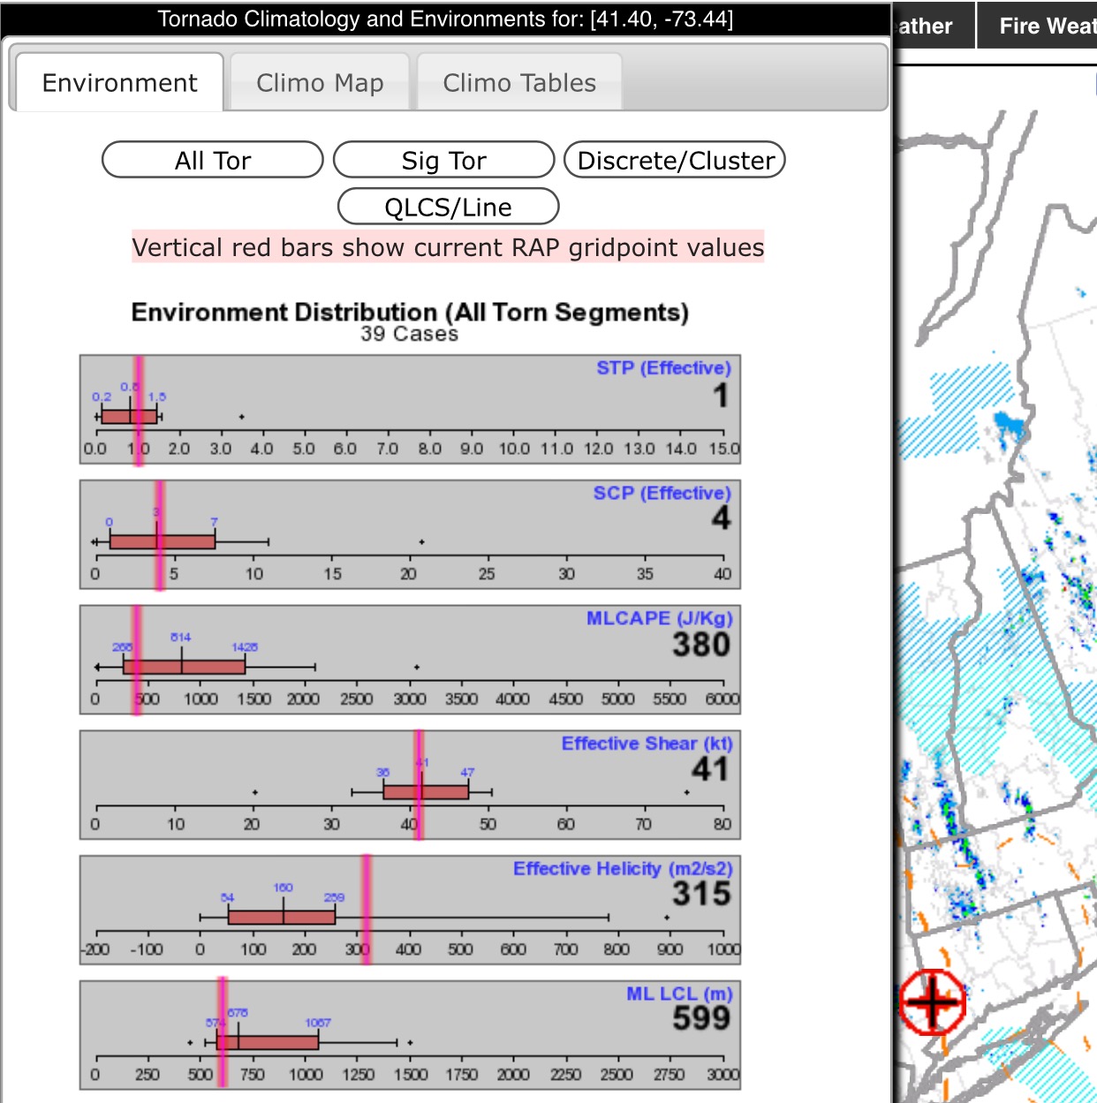Image resolution: width=1097 pixels, height=1103 pixels.
Task: Click the red crosshair marker on the map
Action: pyautogui.click(x=932, y=1001)
